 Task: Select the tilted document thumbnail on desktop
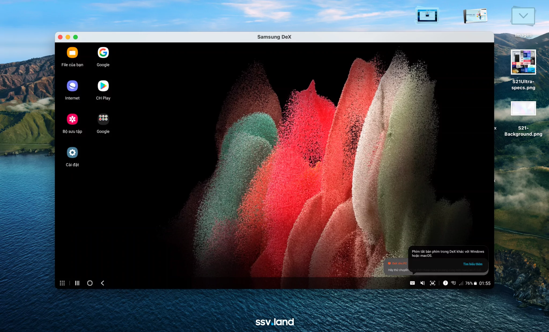tap(475, 16)
